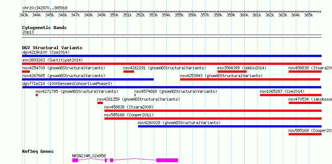Click the dgv771e214 blue variant bar

(172, 87)
